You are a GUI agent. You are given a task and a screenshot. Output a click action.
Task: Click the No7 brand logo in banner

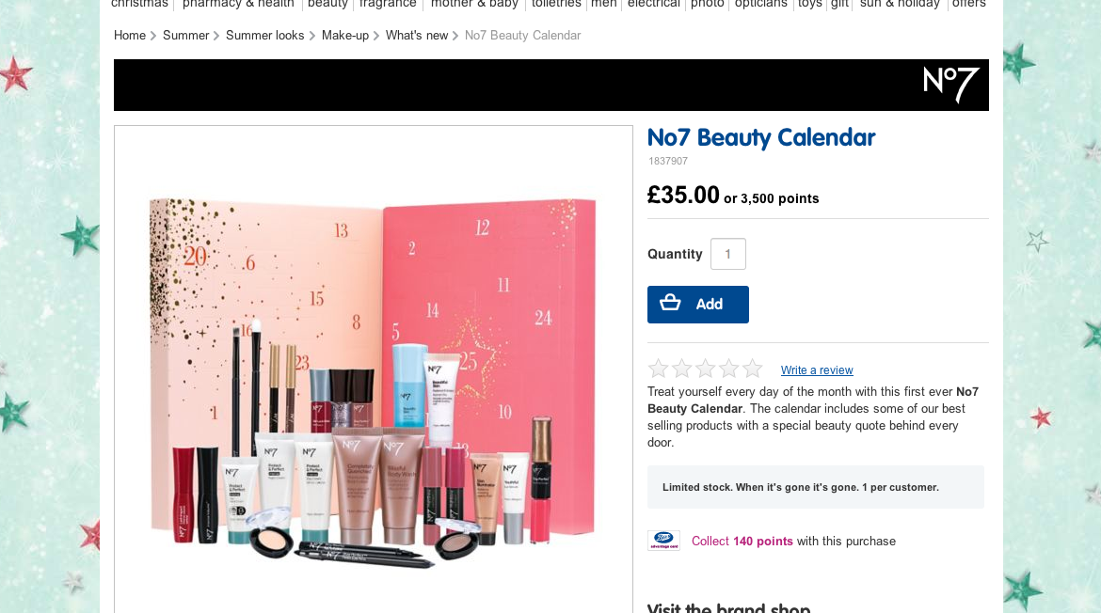950,85
